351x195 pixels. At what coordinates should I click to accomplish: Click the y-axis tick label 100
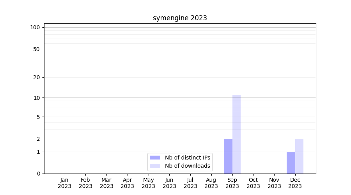(x=35, y=27)
